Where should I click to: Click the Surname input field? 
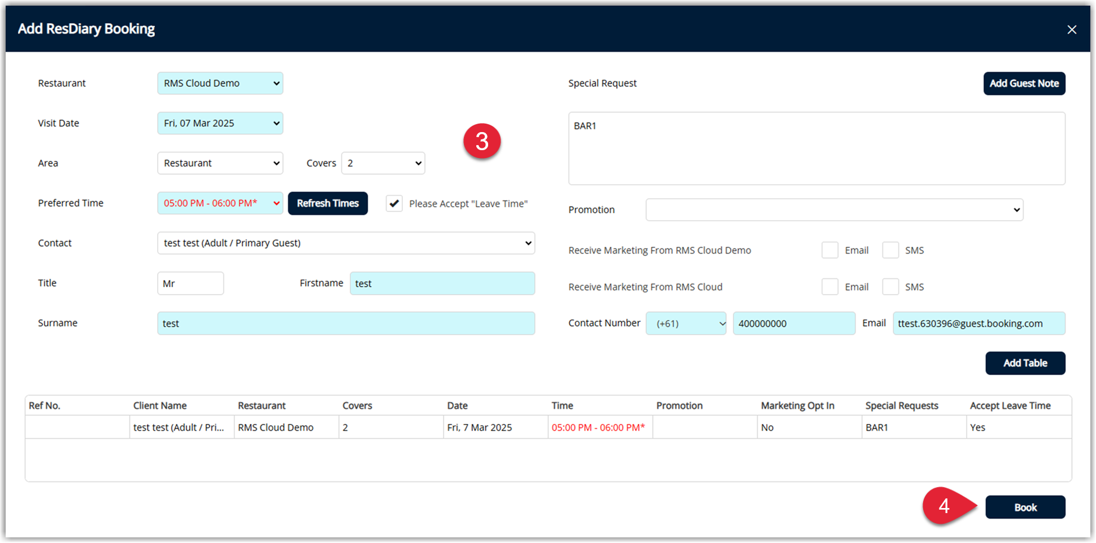346,323
